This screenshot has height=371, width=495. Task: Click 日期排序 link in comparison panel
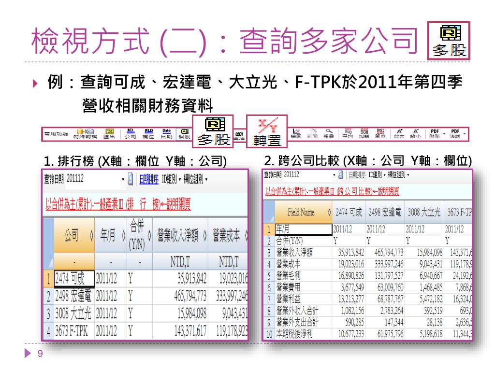pyautogui.click(x=357, y=174)
